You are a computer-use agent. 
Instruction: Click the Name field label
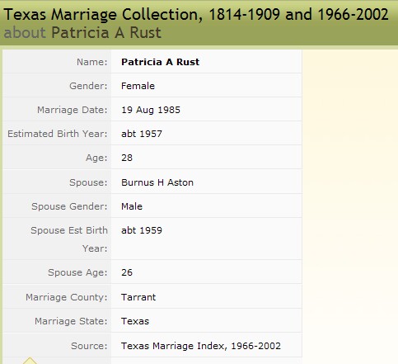(91, 62)
